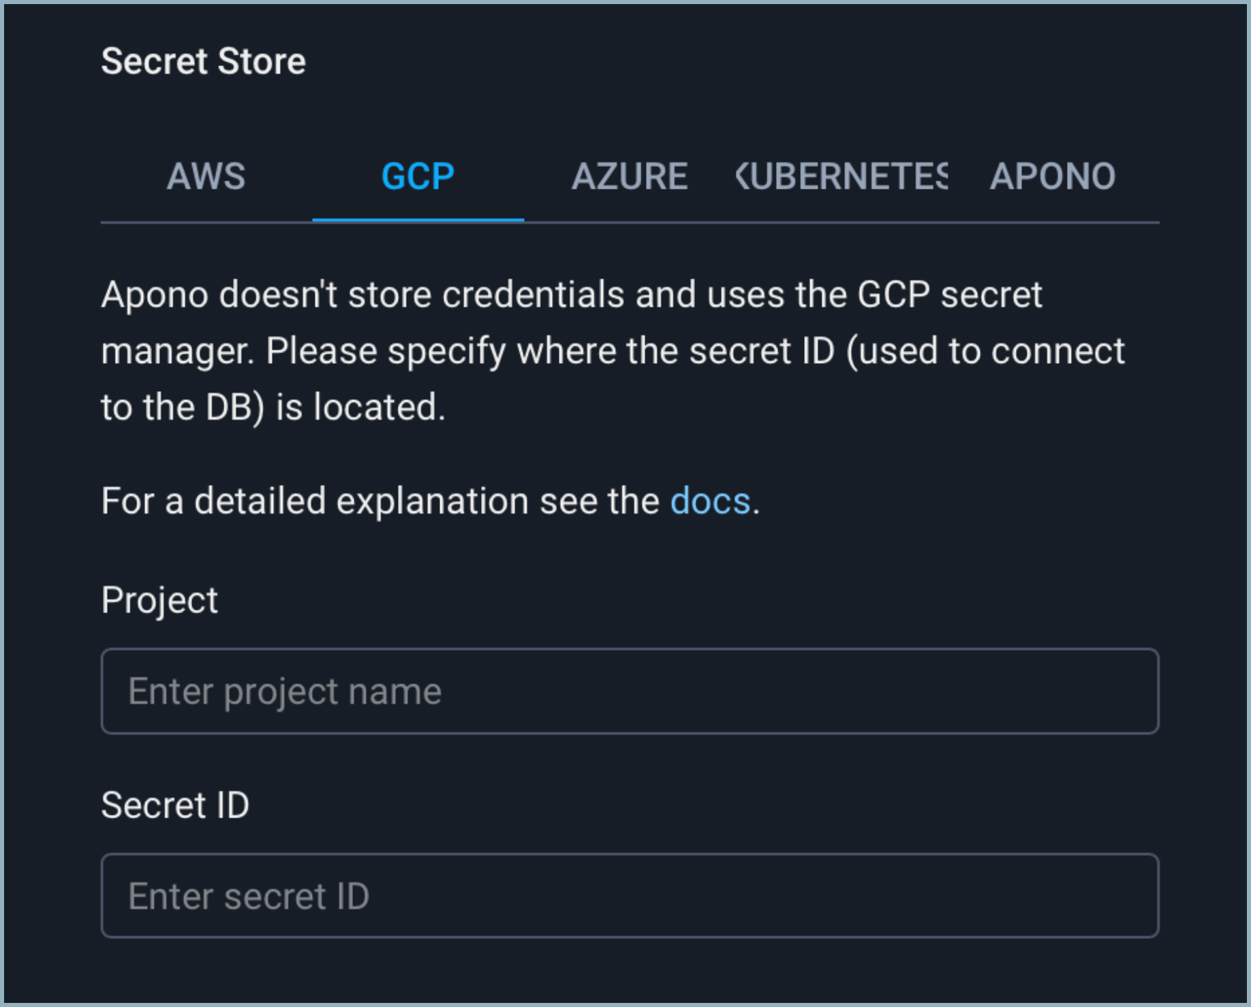Click the Secret ID field label
This screenshot has width=1251, height=1007.
coord(175,805)
